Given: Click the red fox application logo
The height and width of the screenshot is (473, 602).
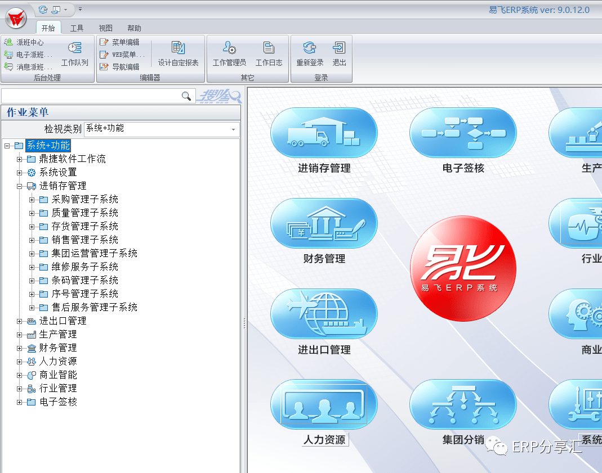Looking at the screenshot, I should click(16, 18).
